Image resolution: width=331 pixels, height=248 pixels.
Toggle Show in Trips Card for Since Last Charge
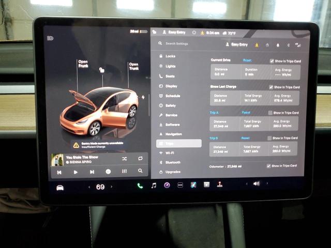271,87
